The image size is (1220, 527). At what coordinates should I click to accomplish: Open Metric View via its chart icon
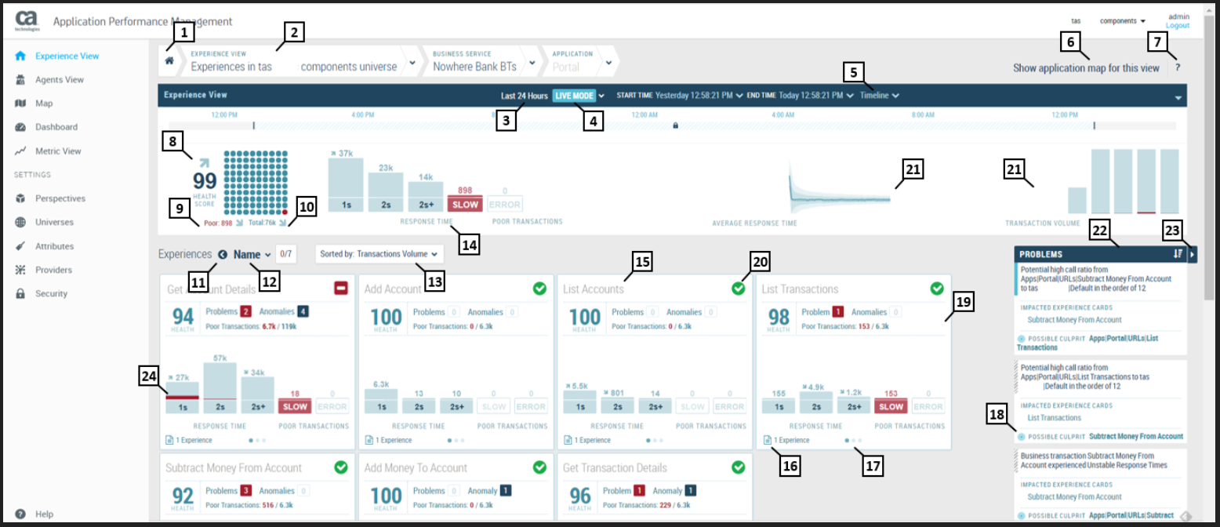pyautogui.click(x=20, y=151)
